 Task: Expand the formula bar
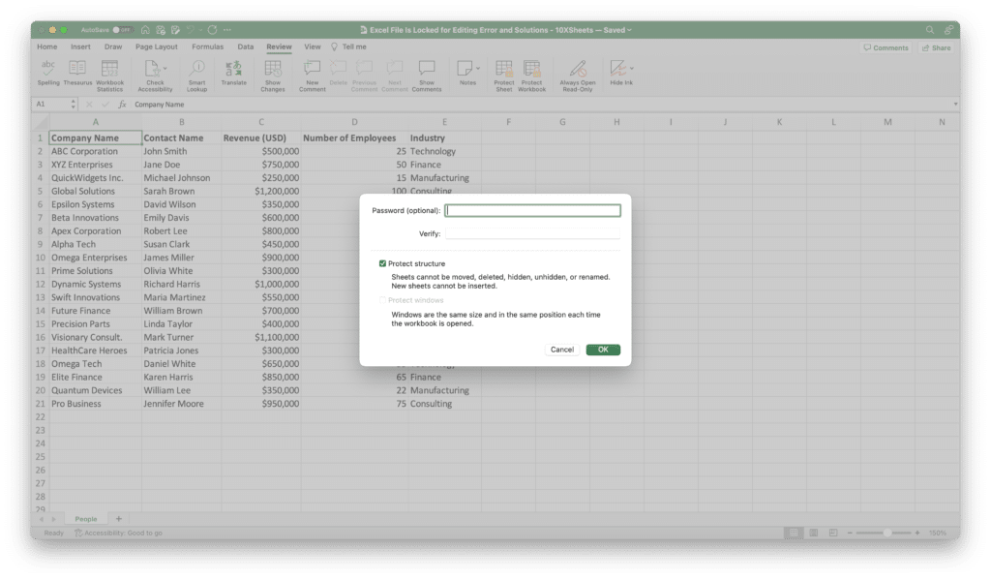click(x=955, y=105)
